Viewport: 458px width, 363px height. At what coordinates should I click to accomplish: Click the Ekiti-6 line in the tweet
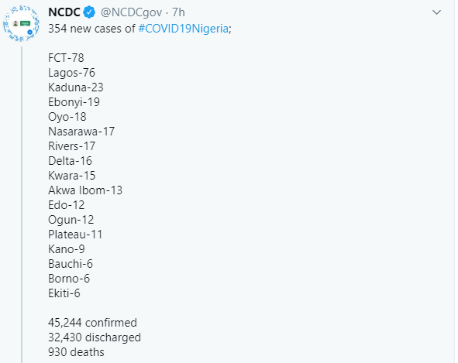coord(64,293)
